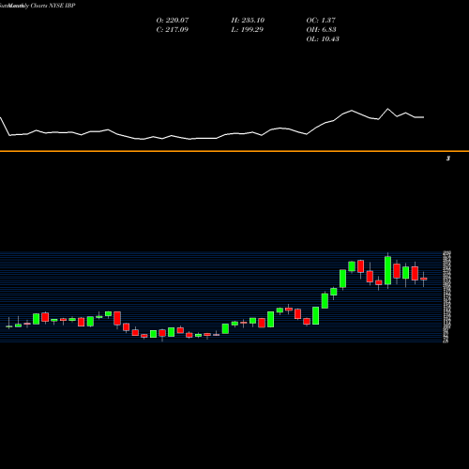Select the open value 'O: 220.07'
469x469 pixels.
coord(173,20)
